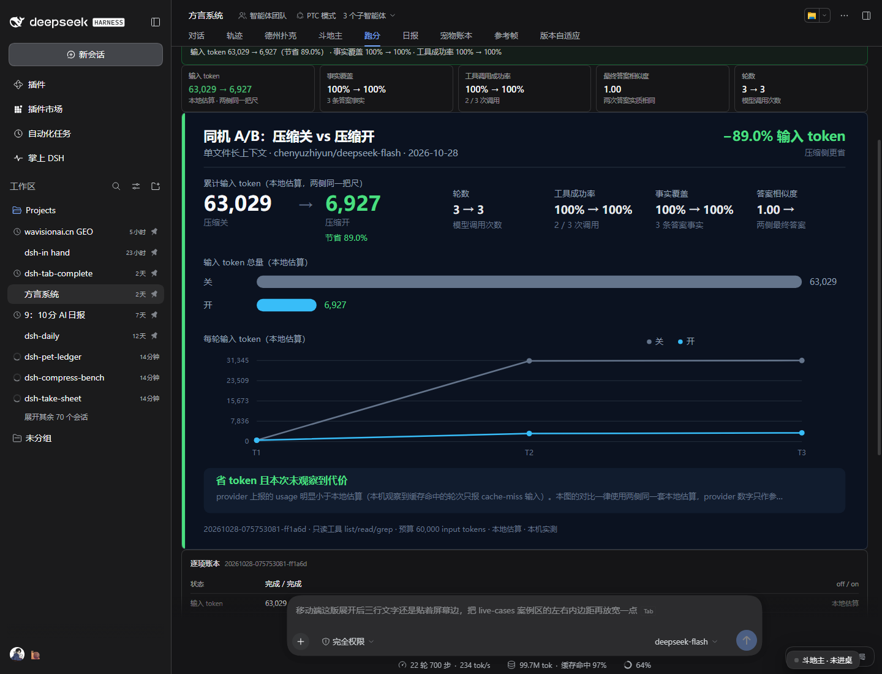The height and width of the screenshot is (674, 882).
Task: Send the message with the arrow button
Action: tap(746, 641)
